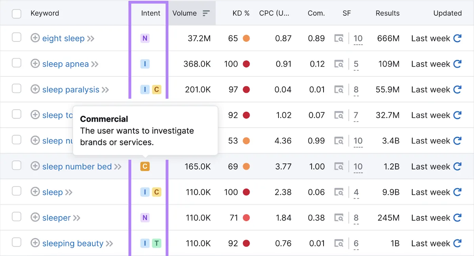The image size is (474, 256).
Task: Open 'sleep paralysis' keyword link
Action: (x=71, y=89)
